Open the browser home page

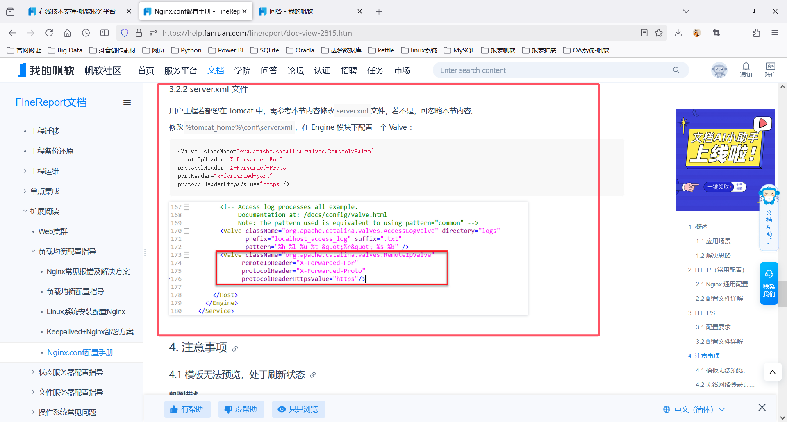click(x=67, y=33)
